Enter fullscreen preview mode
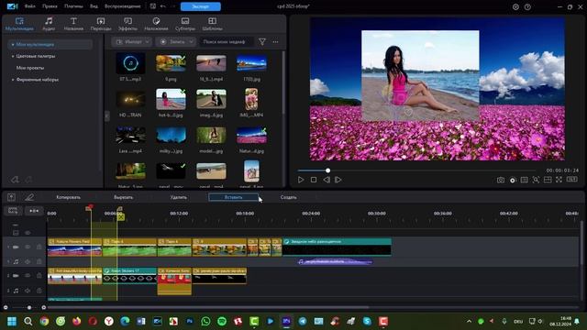The height and width of the screenshot is (330, 587). [559, 180]
